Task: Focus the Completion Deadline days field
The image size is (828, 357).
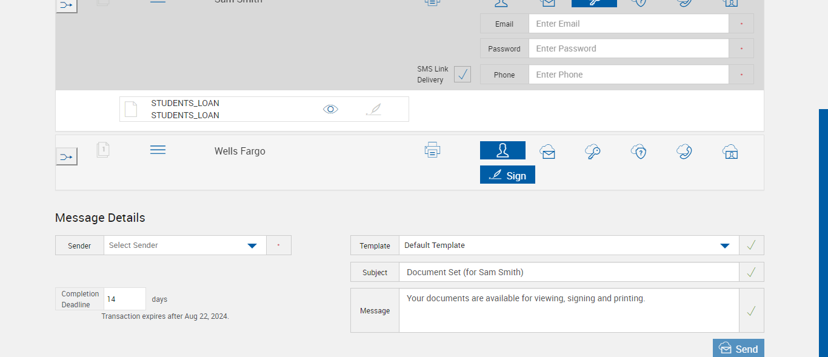Action: pyautogui.click(x=124, y=299)
